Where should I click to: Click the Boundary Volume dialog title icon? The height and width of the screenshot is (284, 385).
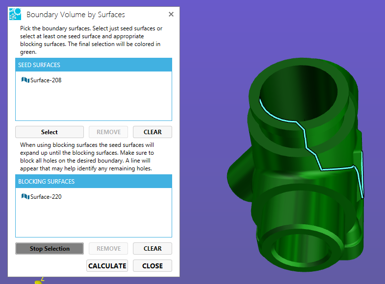point(15,14)
